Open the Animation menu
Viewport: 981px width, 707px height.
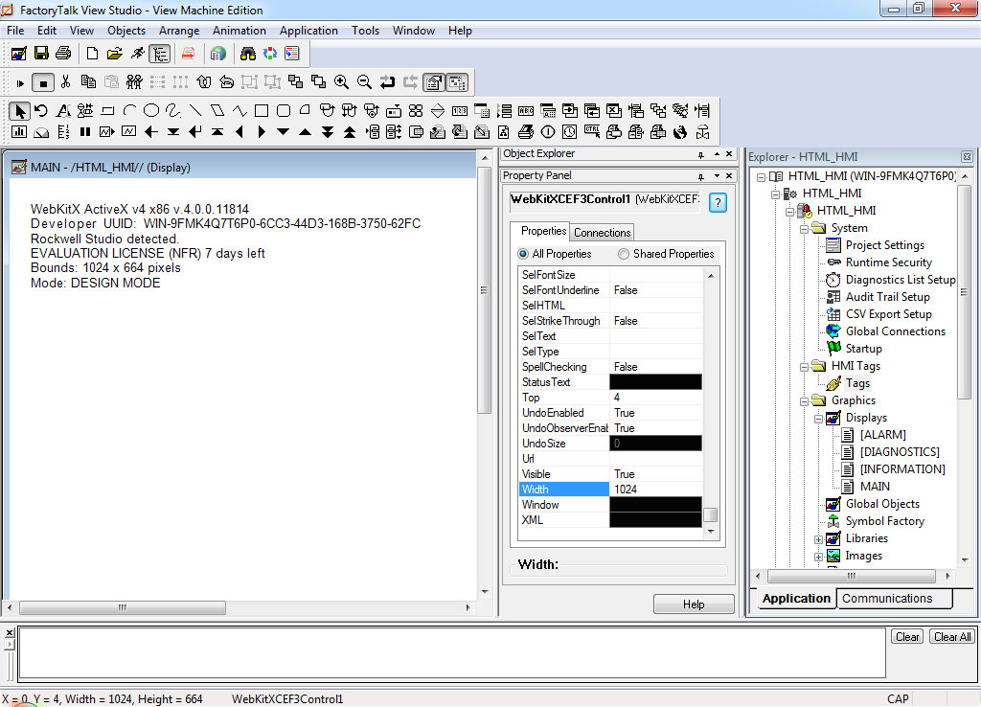coord(239,31)
